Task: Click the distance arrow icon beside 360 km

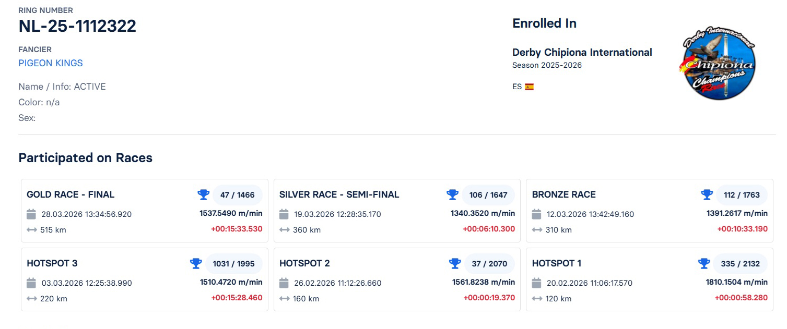Action: click(x=284, y=230)
